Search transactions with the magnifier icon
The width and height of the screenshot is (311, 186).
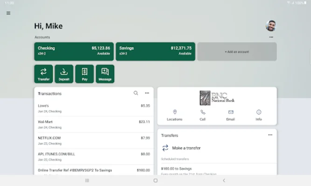(x=136, y=93)
